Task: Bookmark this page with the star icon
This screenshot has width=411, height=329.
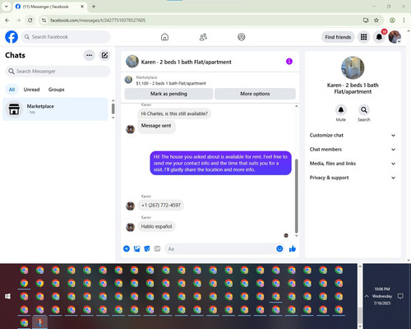Action: (x=376, y=20)
